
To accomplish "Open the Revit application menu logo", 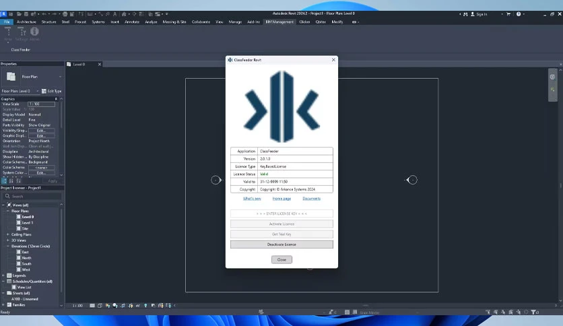I will pyautogui.click(x=3, y=14).
